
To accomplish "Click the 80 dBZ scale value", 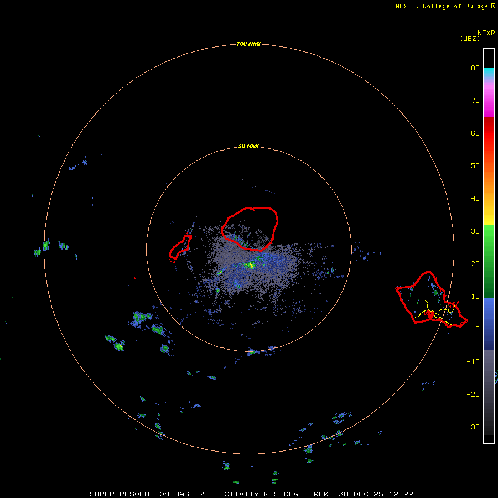I will [x=475, y=68].
